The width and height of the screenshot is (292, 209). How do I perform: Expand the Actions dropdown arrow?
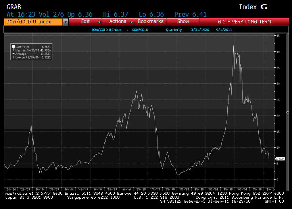click(131, 22)
